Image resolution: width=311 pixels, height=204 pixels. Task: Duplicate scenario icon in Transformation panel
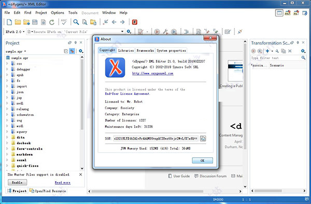(284, 51)
